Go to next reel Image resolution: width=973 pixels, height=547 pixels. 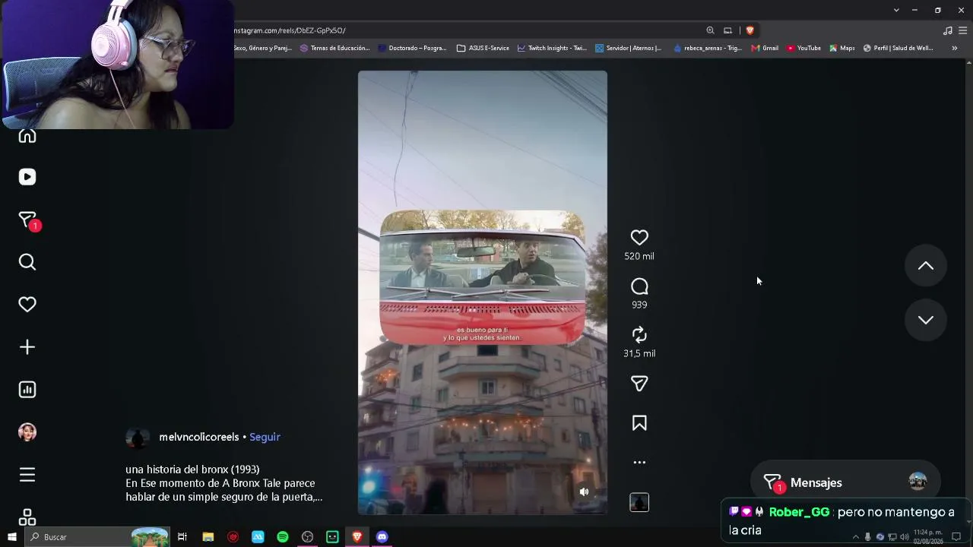(926, 320)
